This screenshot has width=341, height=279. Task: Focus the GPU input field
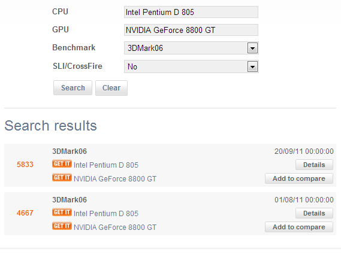(x=191, y=30)
